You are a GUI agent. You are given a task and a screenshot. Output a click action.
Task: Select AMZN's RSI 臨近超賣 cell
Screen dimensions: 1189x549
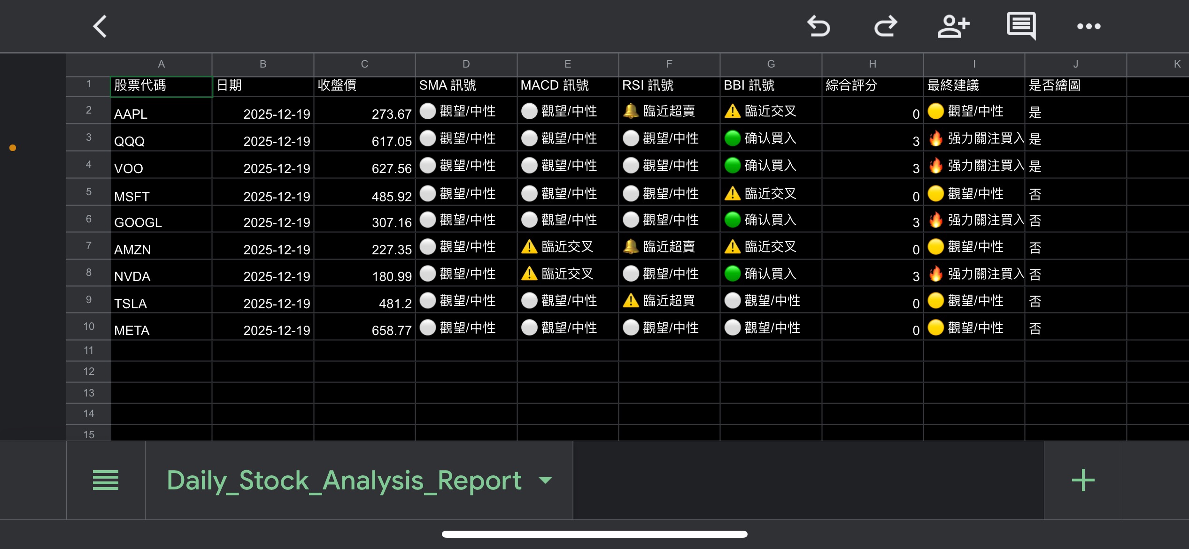click(669, 246)
